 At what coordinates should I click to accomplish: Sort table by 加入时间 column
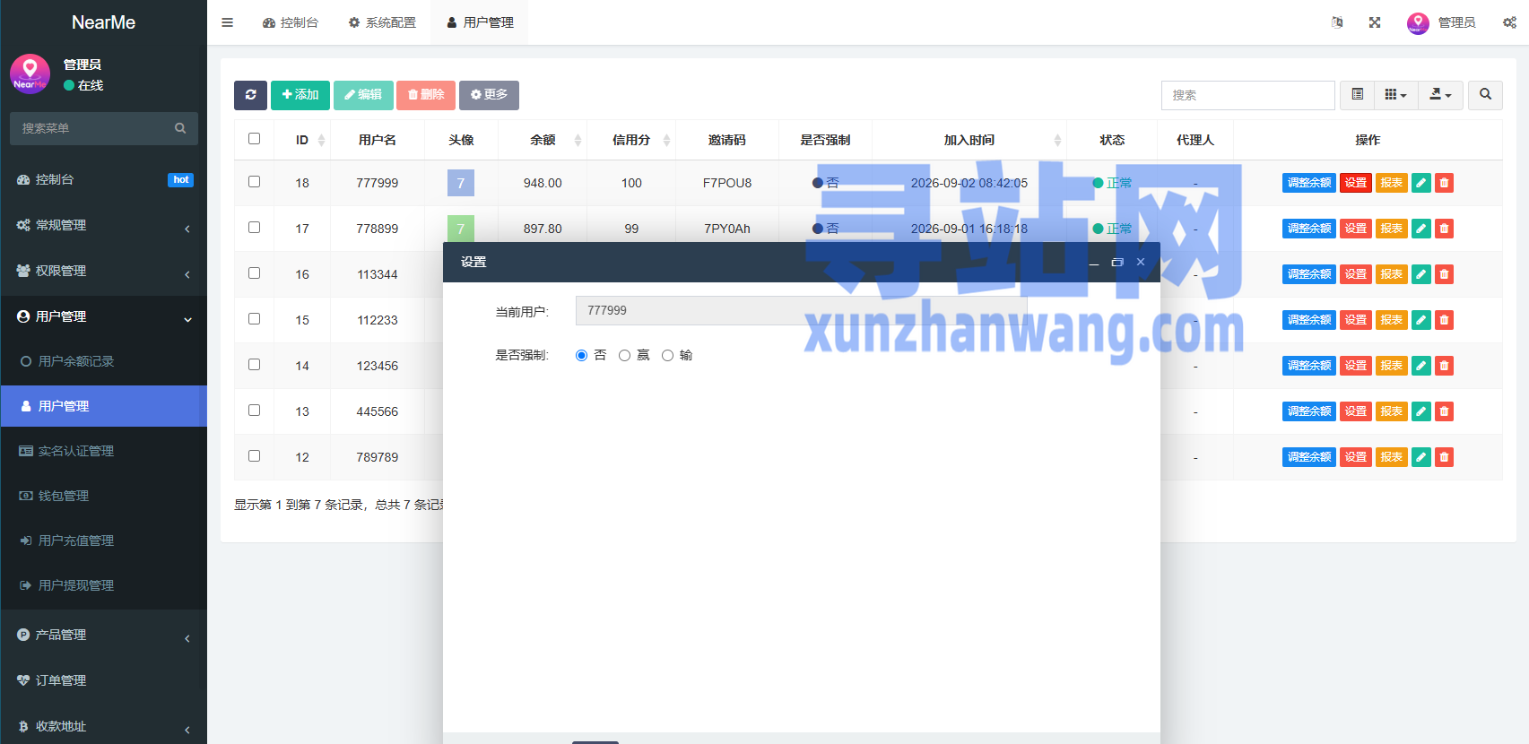(969, 140)
